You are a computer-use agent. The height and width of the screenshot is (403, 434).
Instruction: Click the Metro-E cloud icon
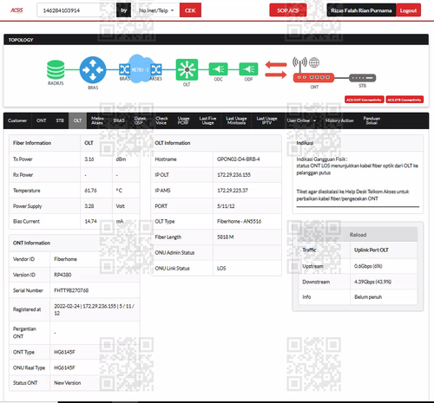point(140,68)
